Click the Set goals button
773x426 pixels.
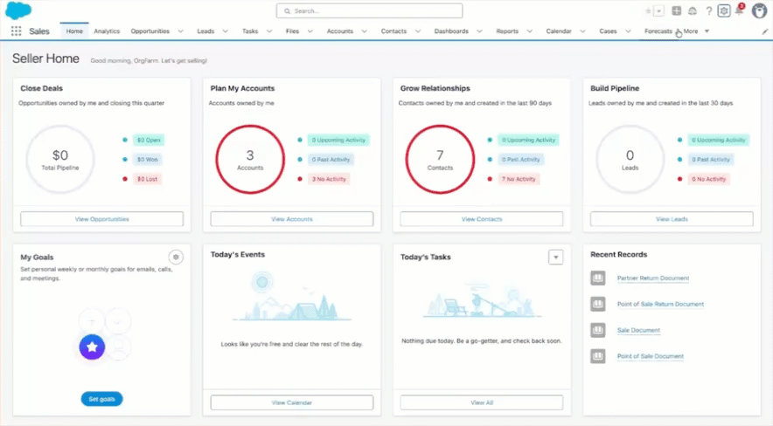coord(101,399)
